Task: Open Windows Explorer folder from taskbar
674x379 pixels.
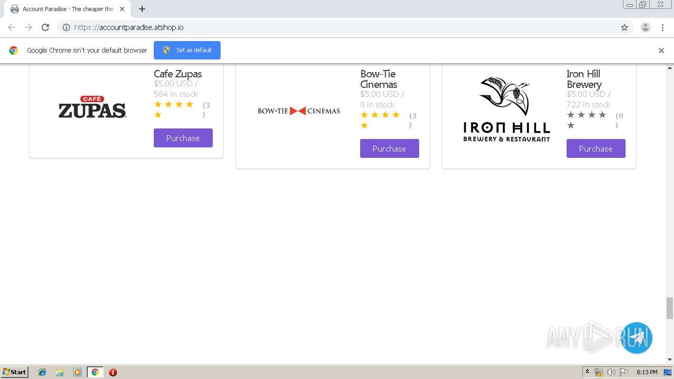Action: (60, 372)
